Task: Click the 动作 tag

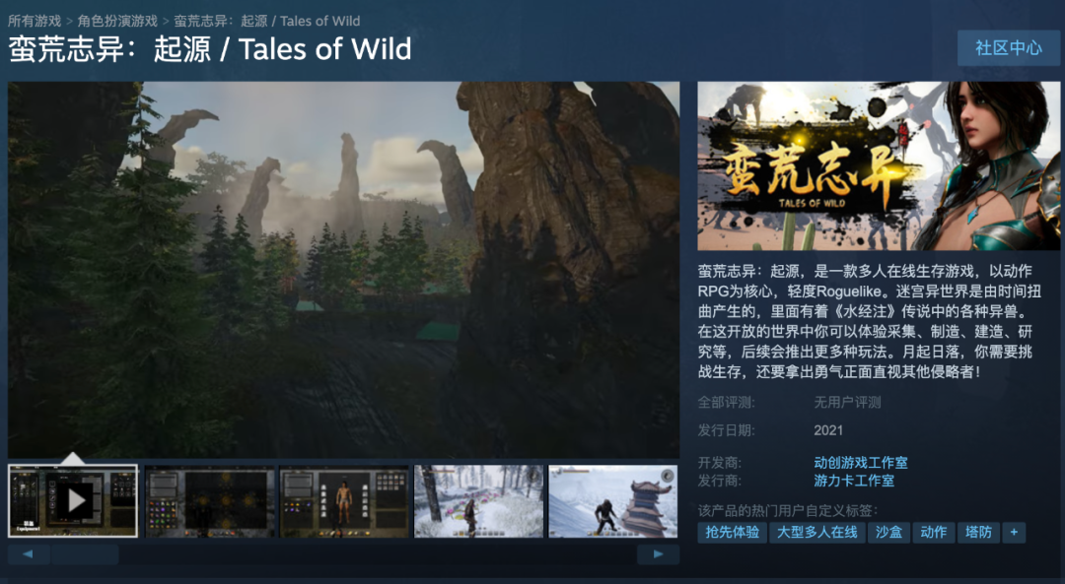Action: 933,533
